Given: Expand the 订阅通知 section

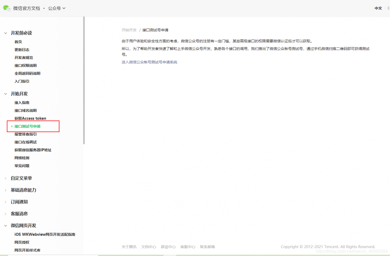Looking at the screenshot, I should [x=5, y=202].
